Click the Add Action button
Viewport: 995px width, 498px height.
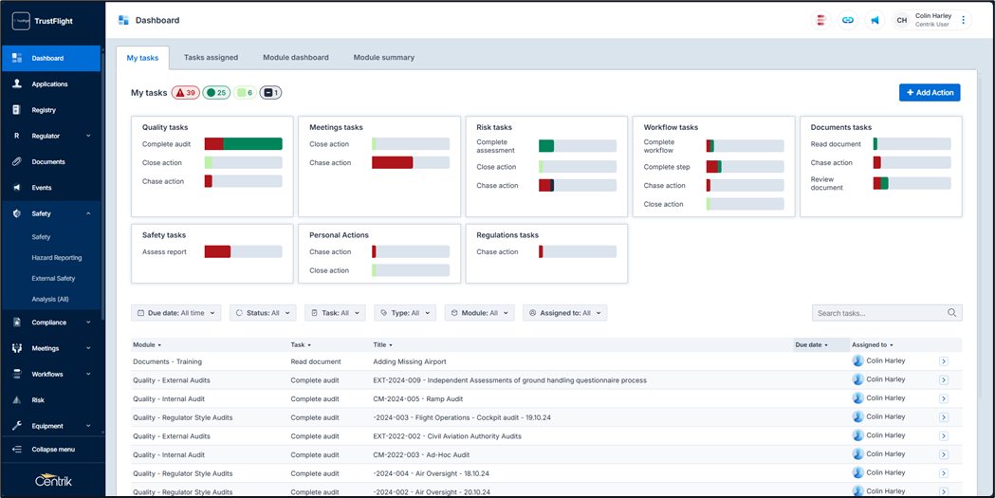pos(929,93)
